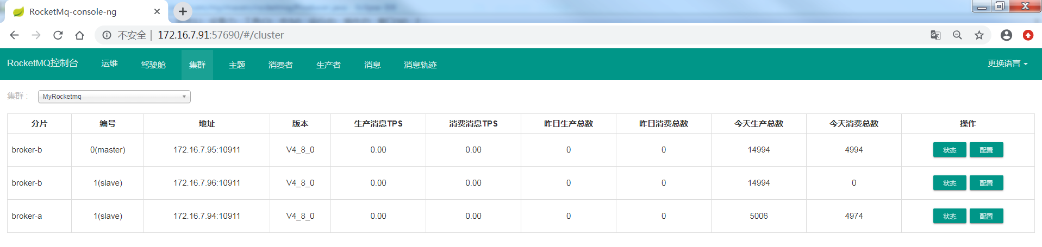Screen dimensions: 1042x247
Task: Click the 今天消费总数 column header
Action: click(854, 124)
